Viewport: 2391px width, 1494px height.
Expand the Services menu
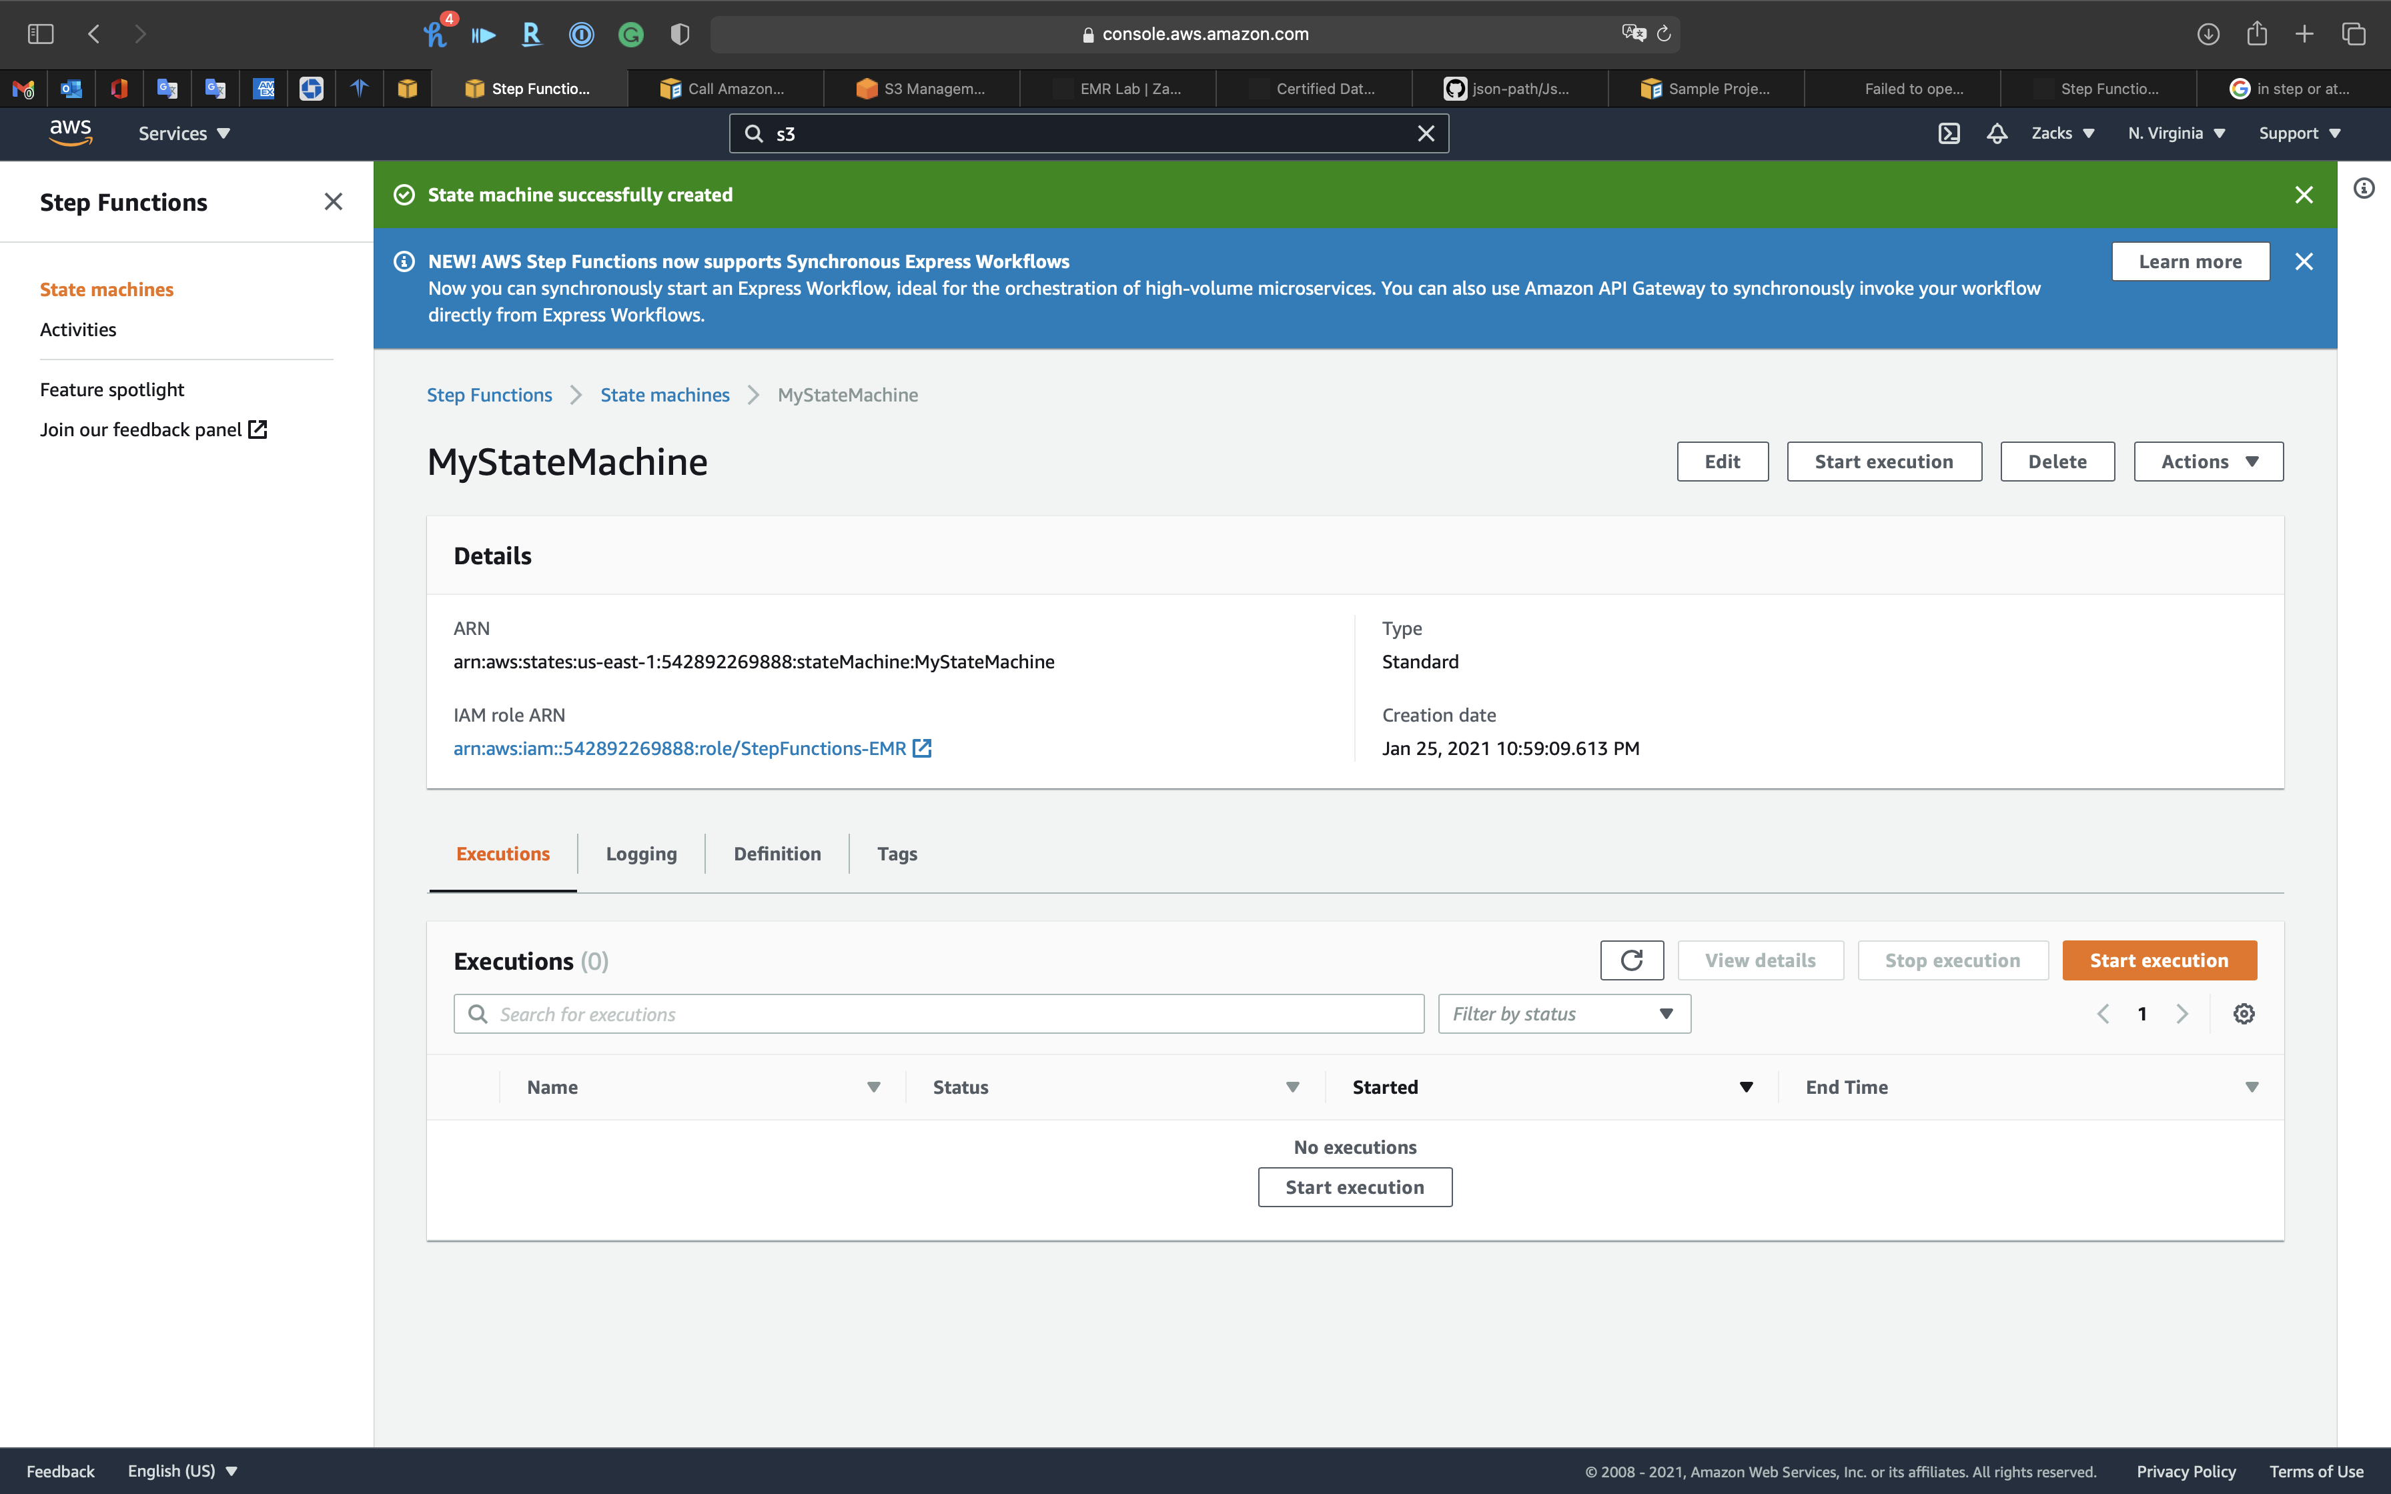point(183,133)
